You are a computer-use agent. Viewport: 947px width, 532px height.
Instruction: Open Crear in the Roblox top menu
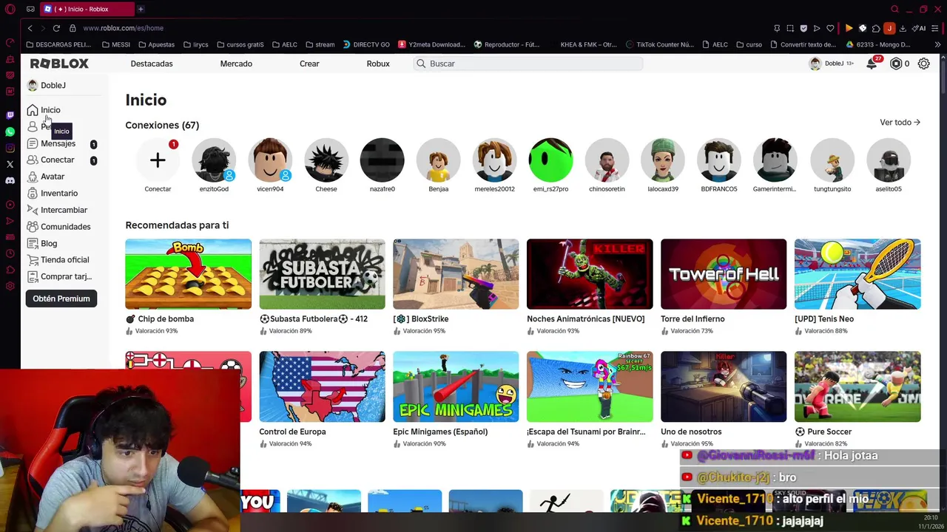point(309,64)
